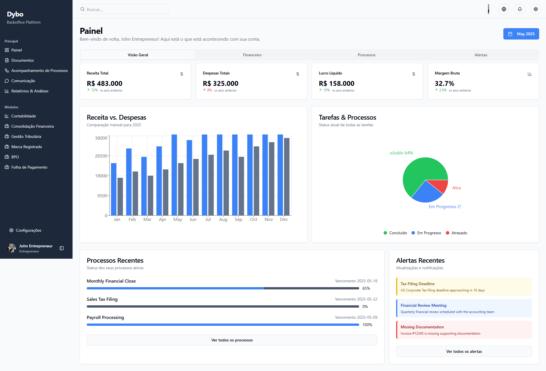The width and height of the screenshot is (546, 371).
Task: Click the Documentos file icon
Action: [x=7, y=60]
